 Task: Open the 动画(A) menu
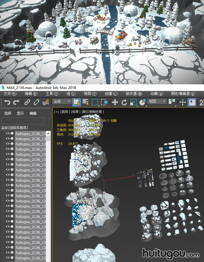157,94
